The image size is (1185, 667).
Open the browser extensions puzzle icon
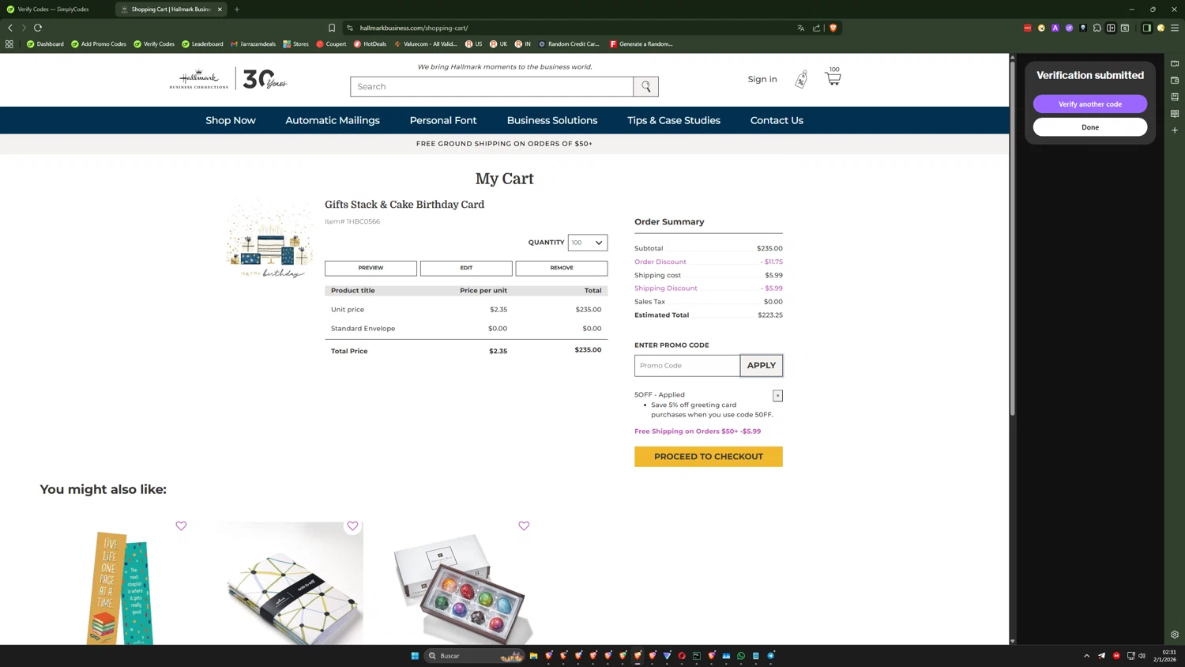point(1097,28)
